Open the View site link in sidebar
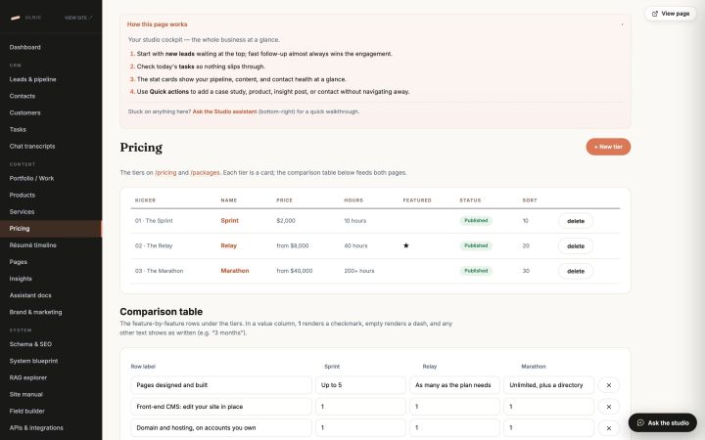The image size is (705, 440). click(x=78, y=18)
